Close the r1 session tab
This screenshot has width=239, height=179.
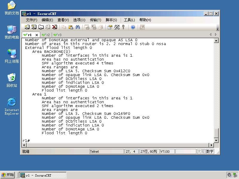(x=37, y=35)
